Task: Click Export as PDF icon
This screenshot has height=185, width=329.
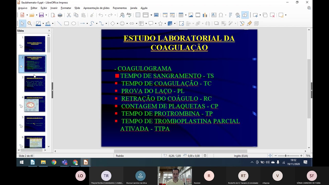Action: pos(53,15)
